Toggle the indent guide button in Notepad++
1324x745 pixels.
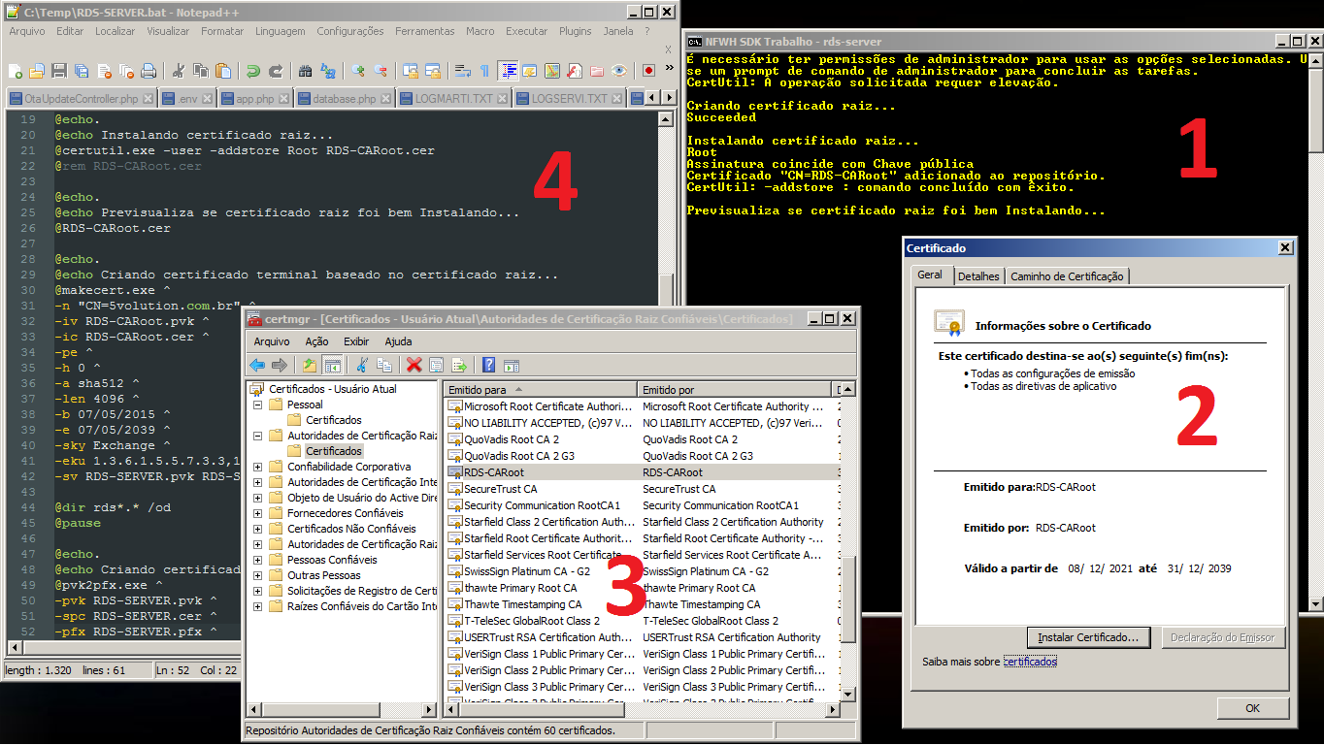508,71
